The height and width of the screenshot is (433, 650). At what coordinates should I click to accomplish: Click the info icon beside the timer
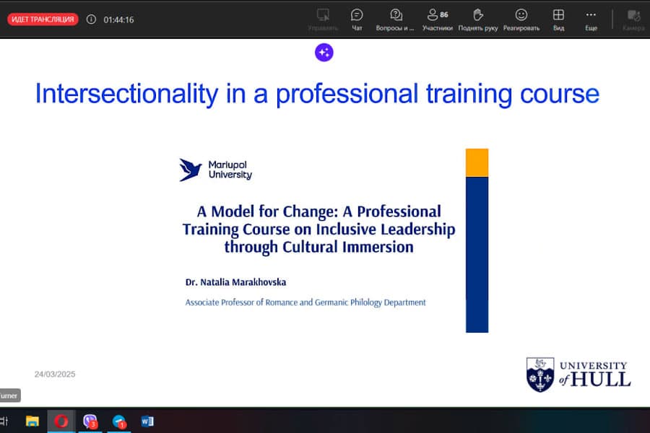click(x=91, y=19)
